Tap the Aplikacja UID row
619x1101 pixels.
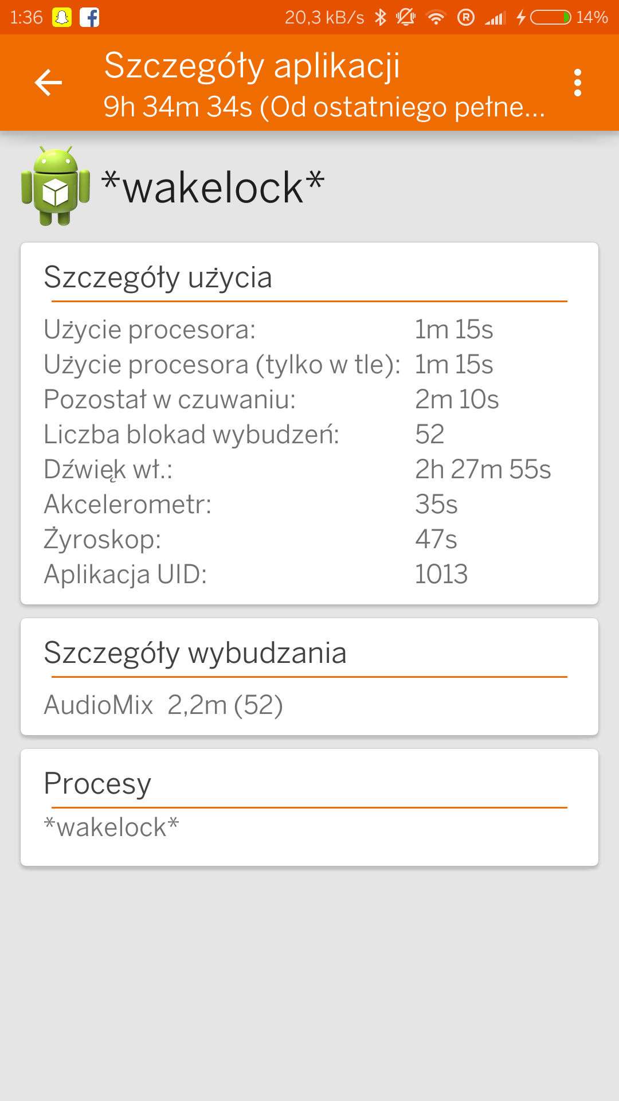click(x=255, y=574)
